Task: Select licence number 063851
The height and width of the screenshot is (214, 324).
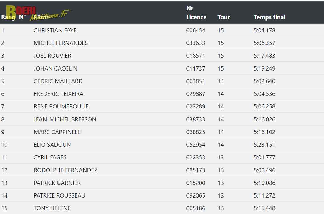Action: click(x=196, y=81)
